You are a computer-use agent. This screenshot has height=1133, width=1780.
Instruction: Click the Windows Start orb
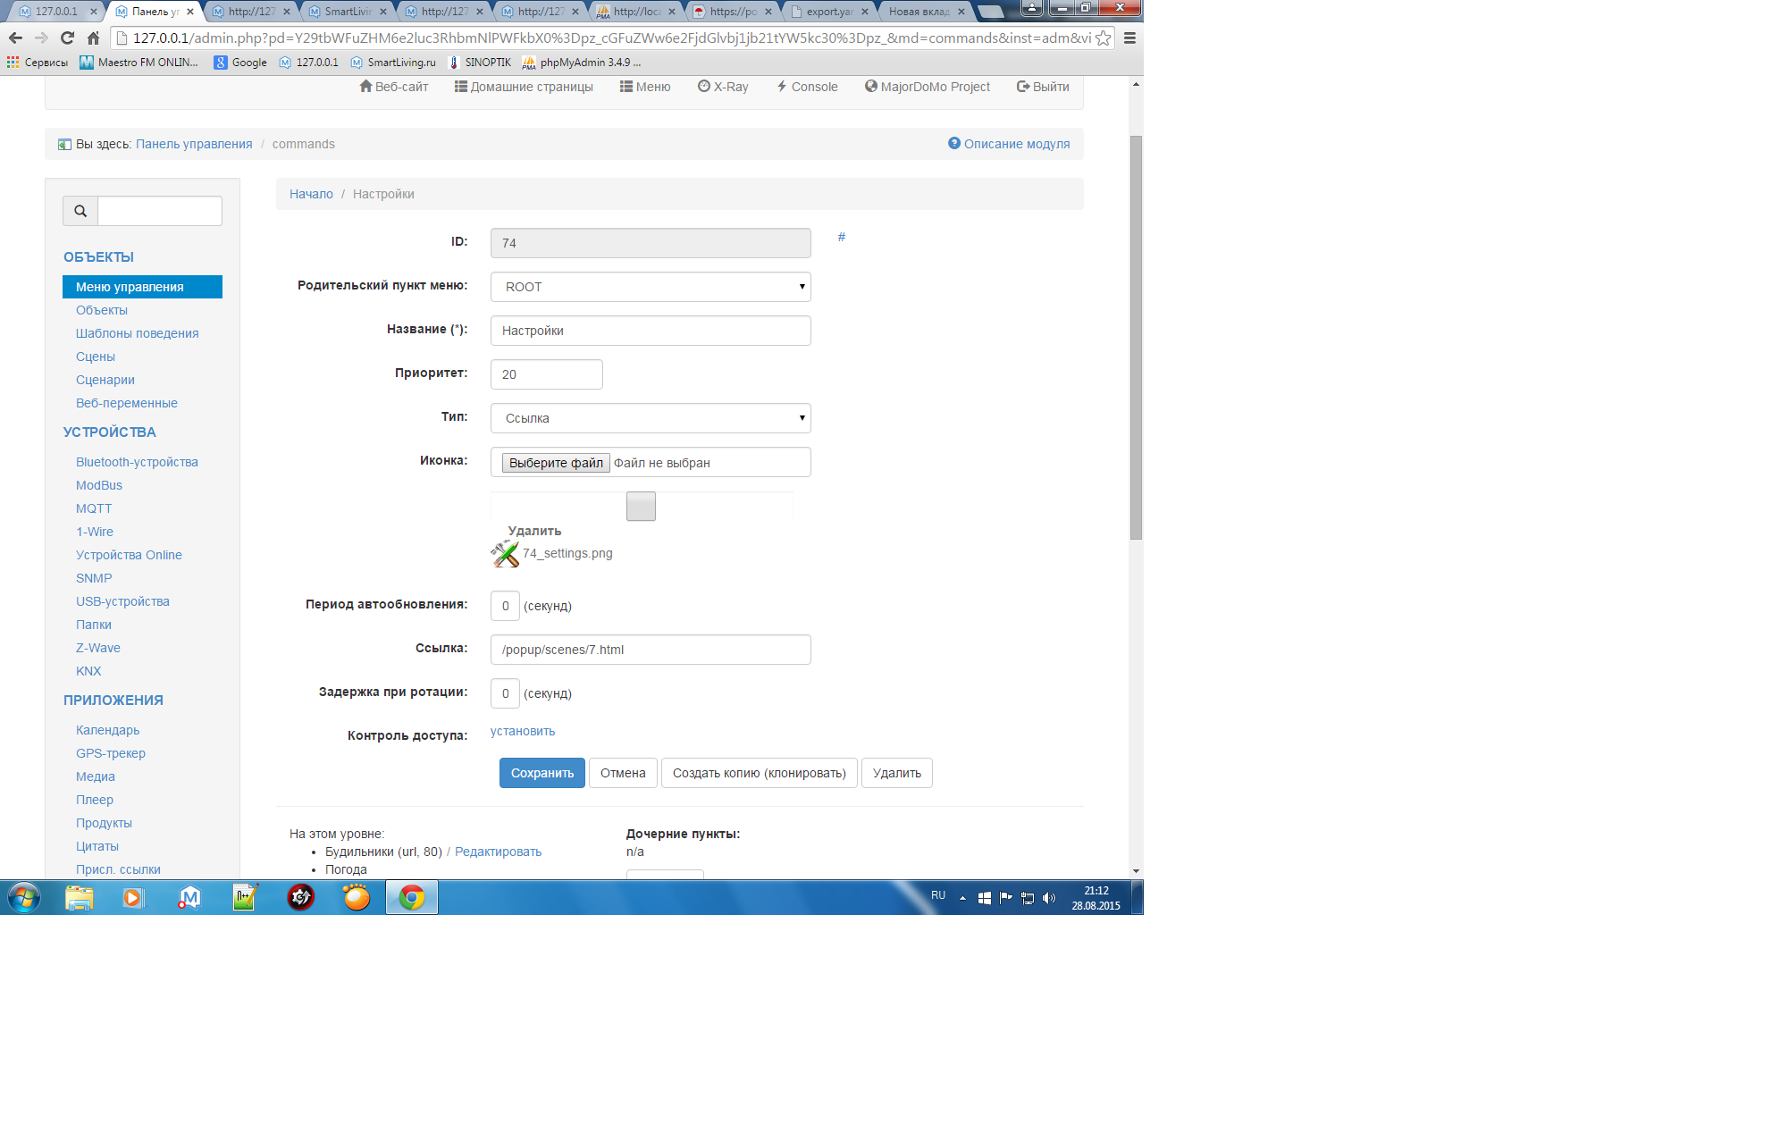[24, 897]
